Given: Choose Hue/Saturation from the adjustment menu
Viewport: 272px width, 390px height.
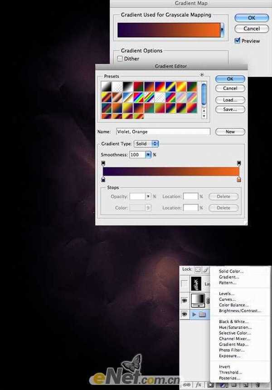Looking at the screenshot, I should [234, 327].
